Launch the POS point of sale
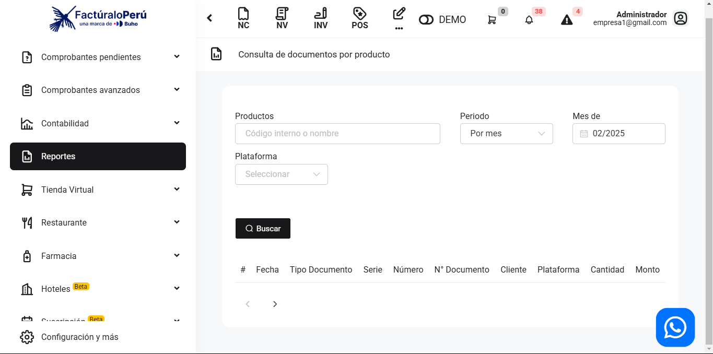 (359, 19)
